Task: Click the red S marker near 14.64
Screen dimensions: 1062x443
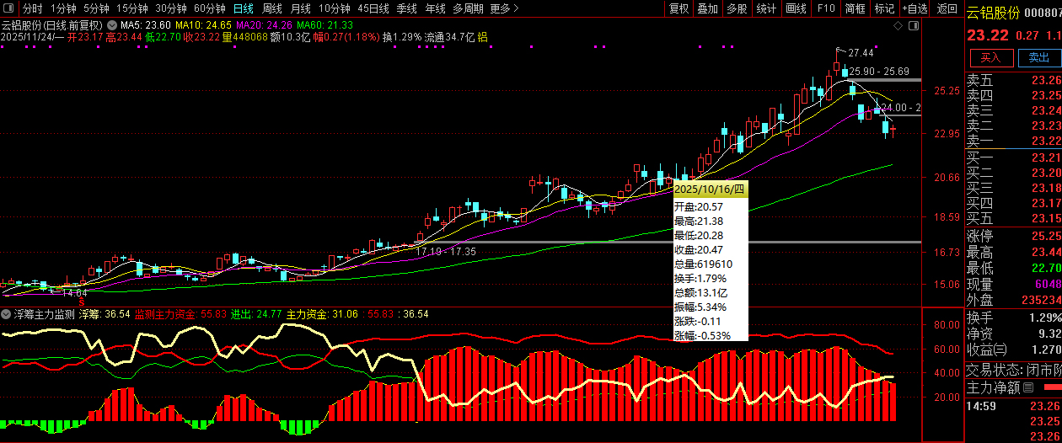Action: tap(83, 301)
